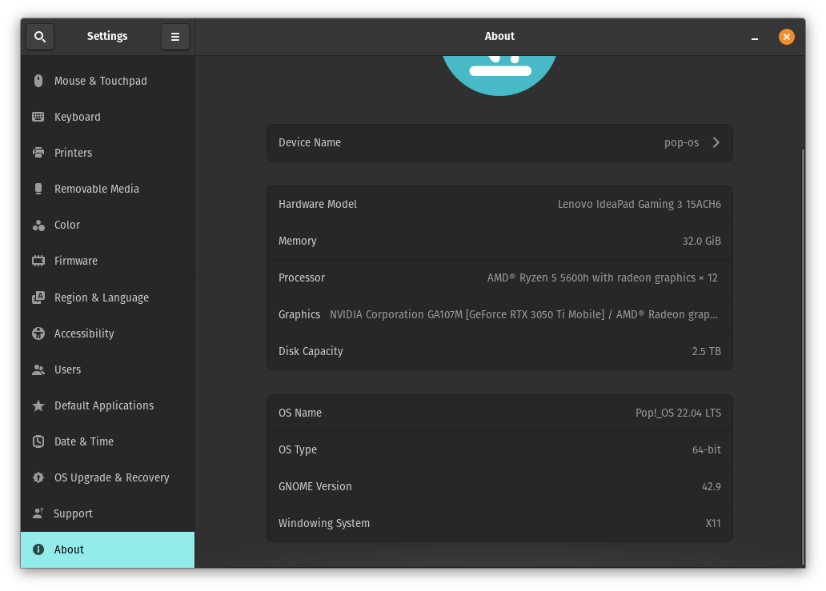The image size is (826, 591).
Task: Click the Date & Time clock icon
Action: (38, 441)
